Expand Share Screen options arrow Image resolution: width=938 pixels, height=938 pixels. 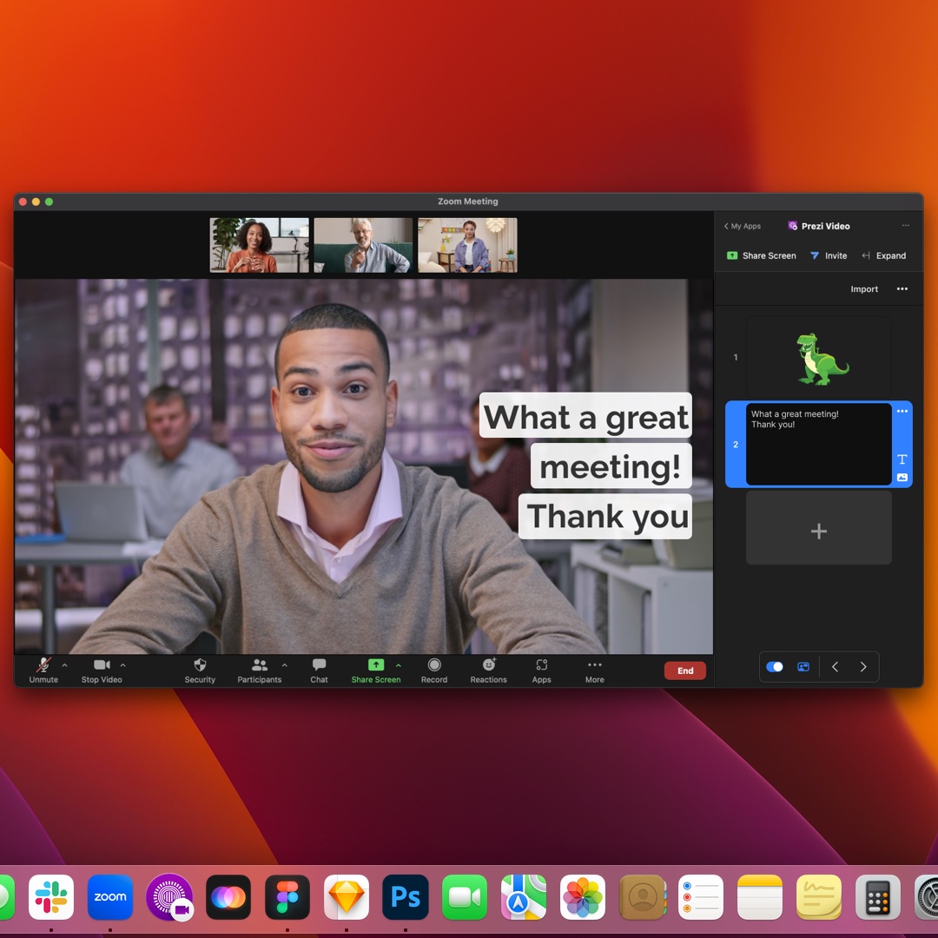pos(399,665)
